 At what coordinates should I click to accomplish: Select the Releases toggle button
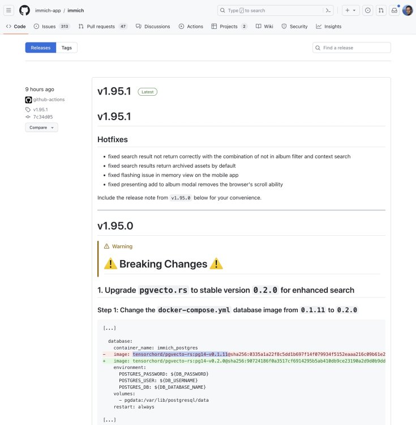pyautogui.click(x=41, y=48)
